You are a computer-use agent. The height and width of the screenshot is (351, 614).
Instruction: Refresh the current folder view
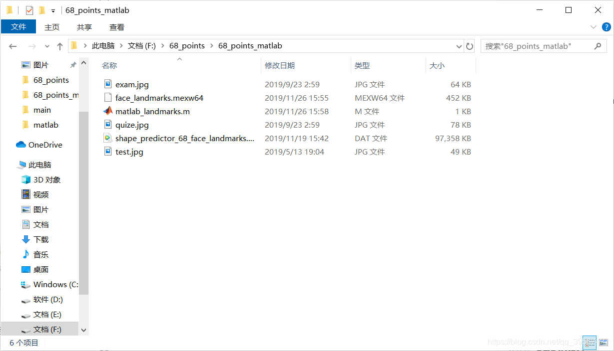pyautogui.click(x=470, y=46)
